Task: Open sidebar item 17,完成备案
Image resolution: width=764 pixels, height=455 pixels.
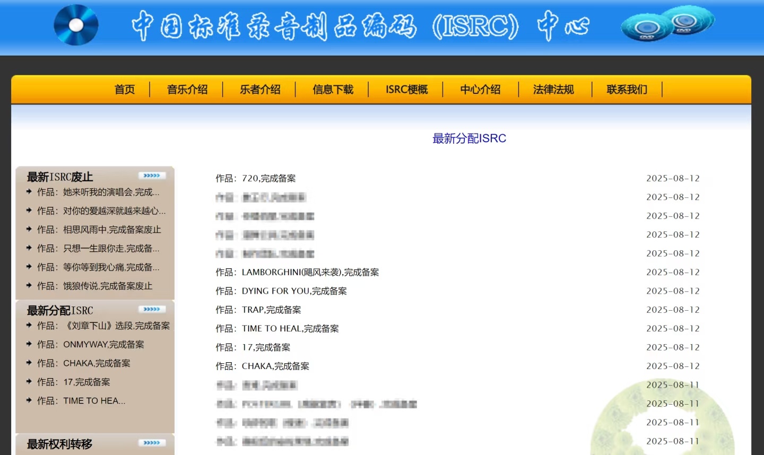Action: (x=73, y=382)
